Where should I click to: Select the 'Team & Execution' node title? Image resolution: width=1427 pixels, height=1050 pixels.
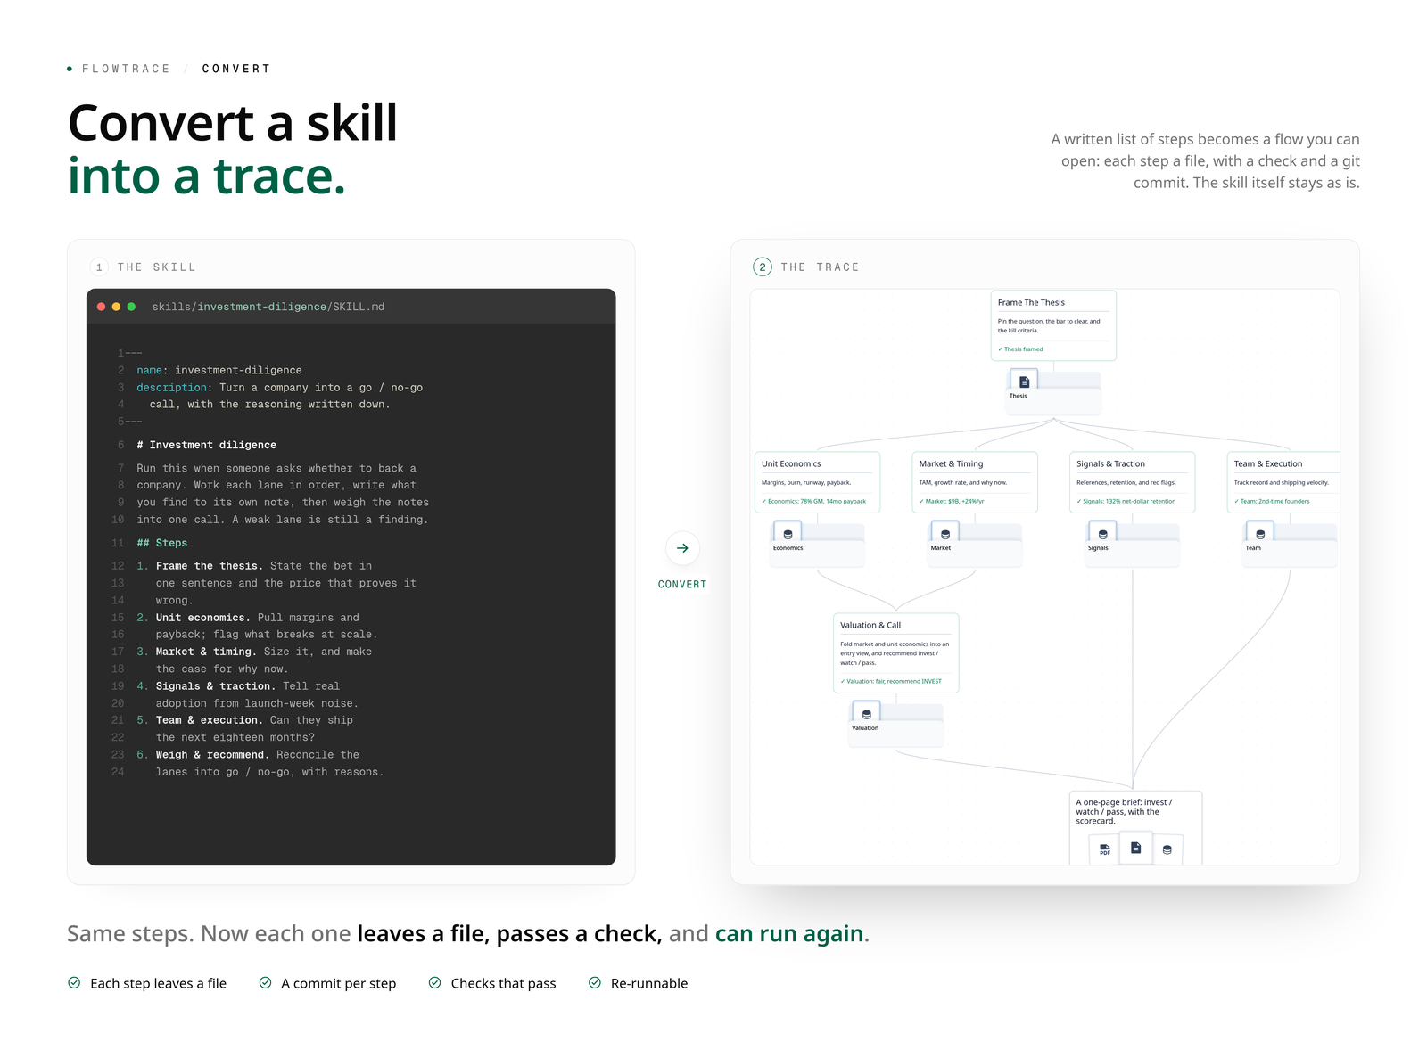[1267, 463]
